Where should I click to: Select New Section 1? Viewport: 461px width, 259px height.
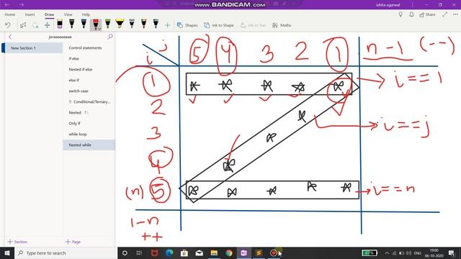click(x=32, y=48)
